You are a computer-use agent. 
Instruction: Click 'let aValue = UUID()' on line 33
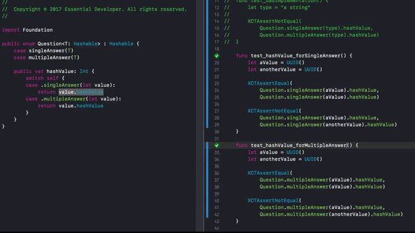point(276,152)
